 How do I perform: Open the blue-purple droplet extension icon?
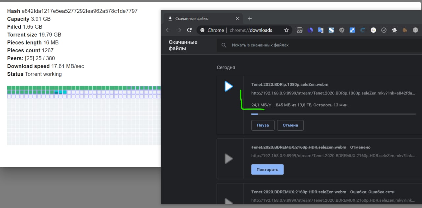(x=310, y=30)
